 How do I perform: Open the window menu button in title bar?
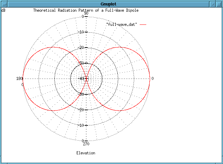click(x=4, y=4)
